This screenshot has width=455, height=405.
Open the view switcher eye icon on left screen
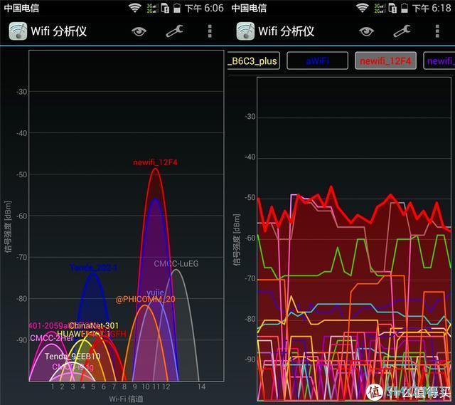point(139,31)
